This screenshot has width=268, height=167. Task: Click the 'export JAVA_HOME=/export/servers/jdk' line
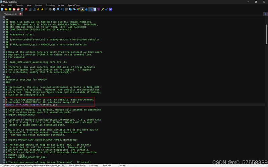click(x=31, y=105)
